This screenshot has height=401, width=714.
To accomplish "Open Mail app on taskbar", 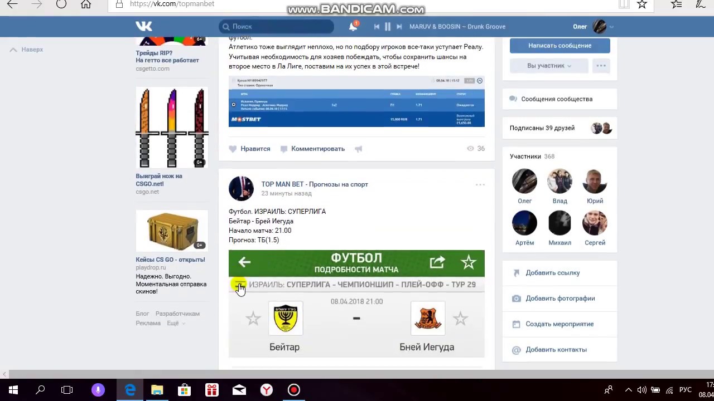I will click(x=239, y=390).
